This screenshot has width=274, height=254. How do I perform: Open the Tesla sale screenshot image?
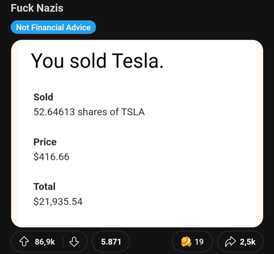(x=137, y=133)
